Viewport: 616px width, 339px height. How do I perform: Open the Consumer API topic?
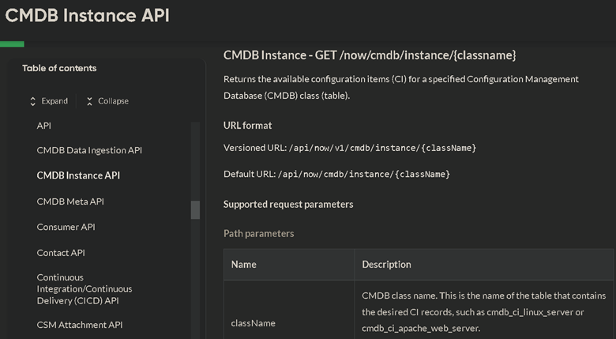66,227
